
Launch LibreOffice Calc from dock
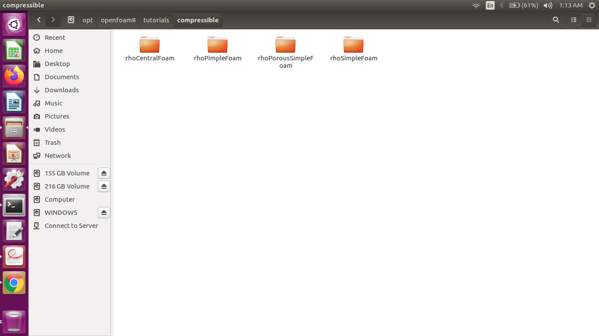pyautogui.click(x=14, y=50)
